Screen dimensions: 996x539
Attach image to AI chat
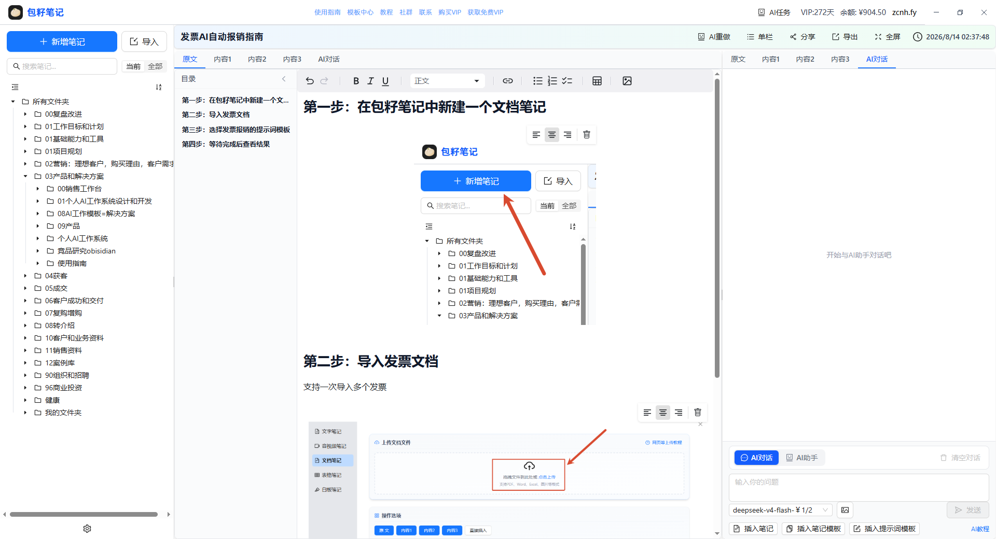point(845,510)
